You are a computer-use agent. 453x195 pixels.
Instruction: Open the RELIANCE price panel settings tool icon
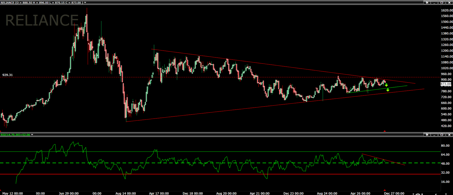coord(427,3)
